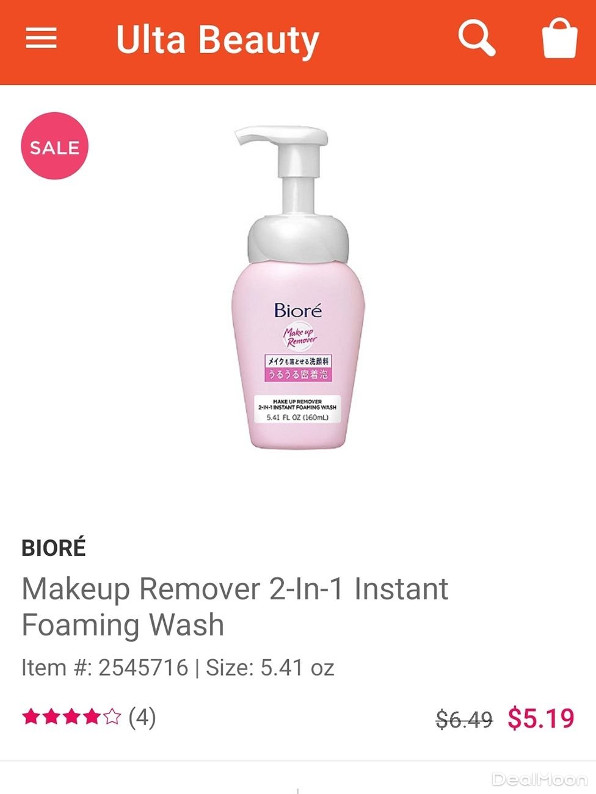The width and height of the screenshot is (596, 794).
Task: Tap the crossed-out $6.49 original price
Action: coord(464,720)
